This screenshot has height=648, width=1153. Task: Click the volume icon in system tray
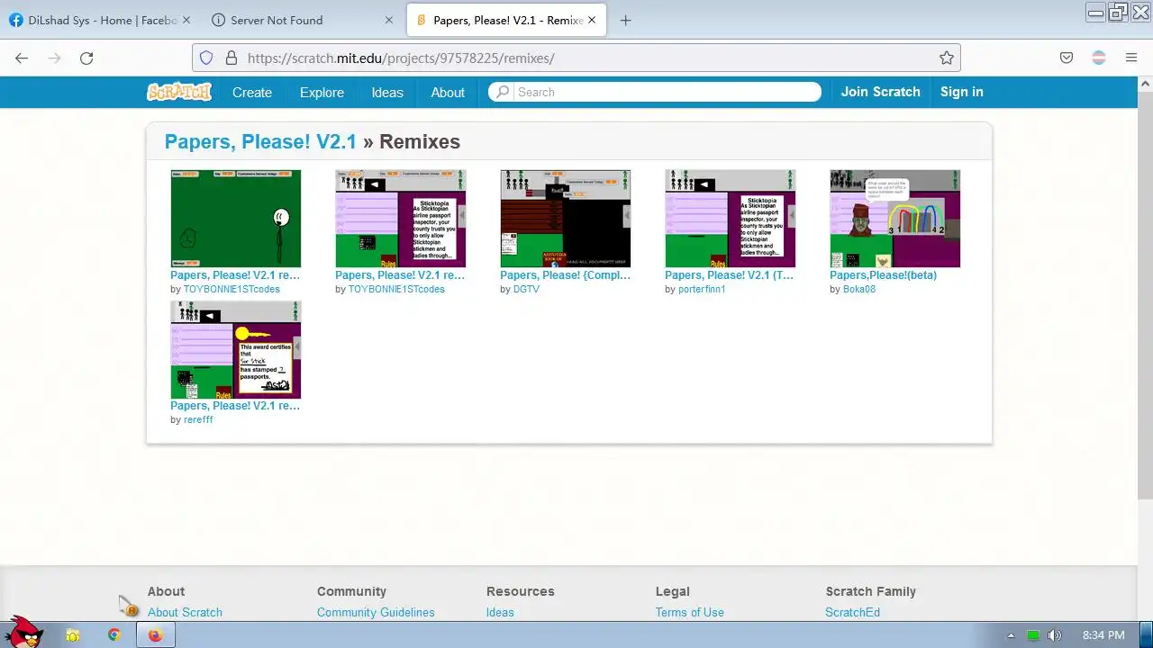(1054, 635)
